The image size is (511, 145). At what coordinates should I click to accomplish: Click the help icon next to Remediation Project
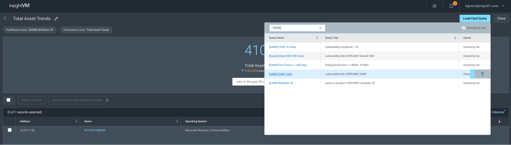point(107,100)
